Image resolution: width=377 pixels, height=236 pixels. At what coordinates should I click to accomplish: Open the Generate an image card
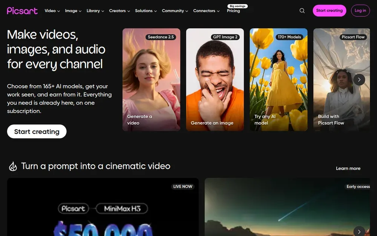(x=215, y=80)
